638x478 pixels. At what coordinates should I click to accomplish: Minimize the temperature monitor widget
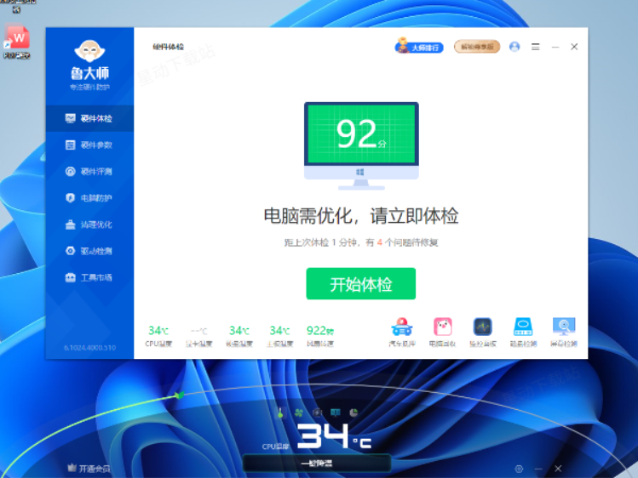coord(538,469)
